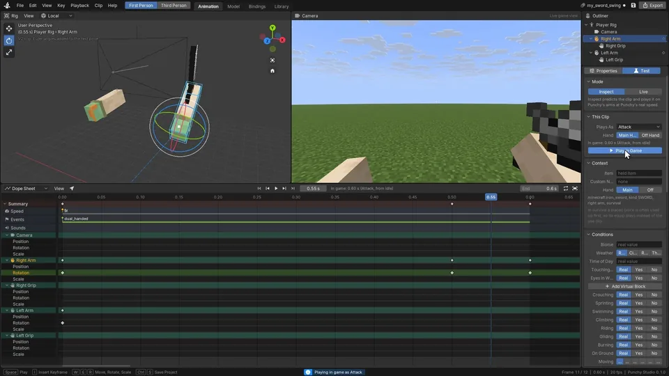This screenshot has height=376, width=669.
Task: Click the Biome real value field
Action: pos(639,244)
